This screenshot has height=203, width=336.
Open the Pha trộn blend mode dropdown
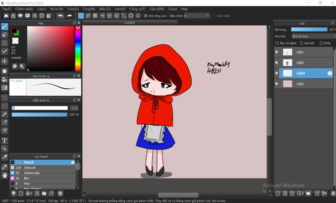tap(314, 36)
